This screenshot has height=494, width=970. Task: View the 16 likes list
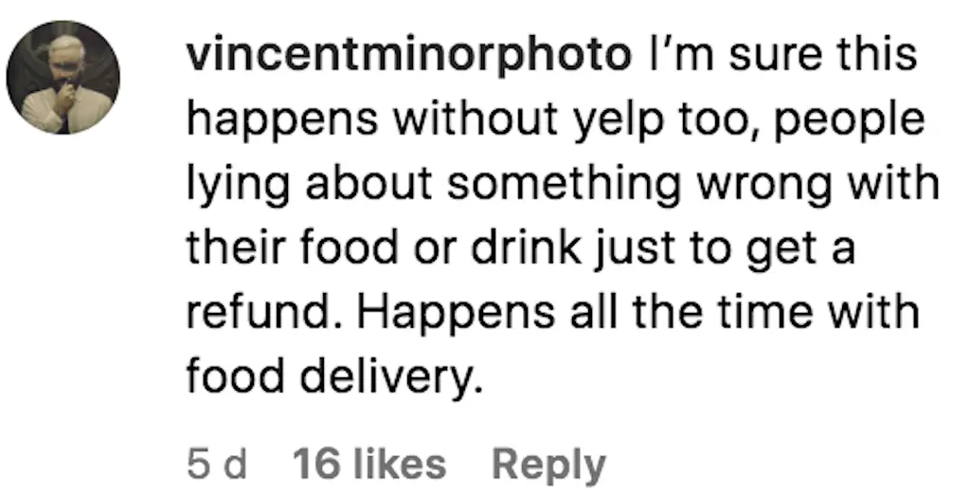pos(369,465)
